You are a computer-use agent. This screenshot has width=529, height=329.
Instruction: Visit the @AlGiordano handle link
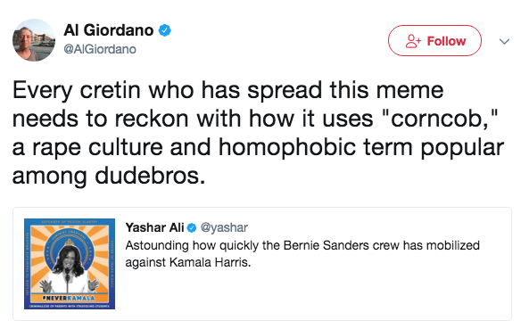100,49
